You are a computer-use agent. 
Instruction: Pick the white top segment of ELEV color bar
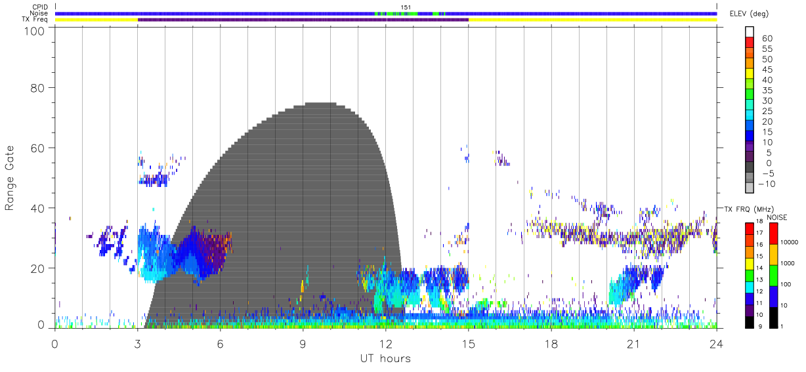pyautogui.click(x=750, y=31)
